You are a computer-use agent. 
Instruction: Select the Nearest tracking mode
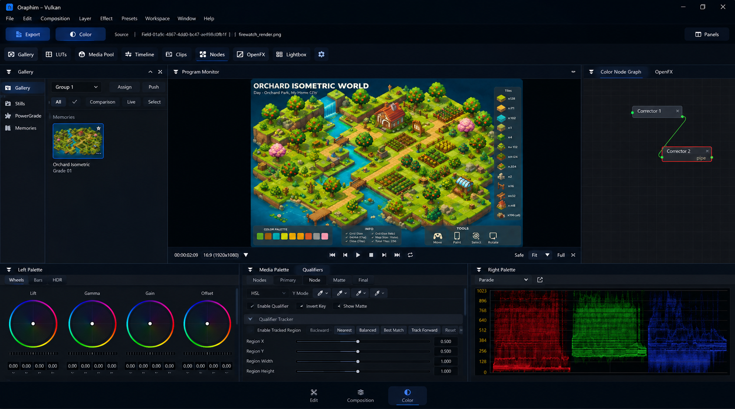click(x=344, y=330)
